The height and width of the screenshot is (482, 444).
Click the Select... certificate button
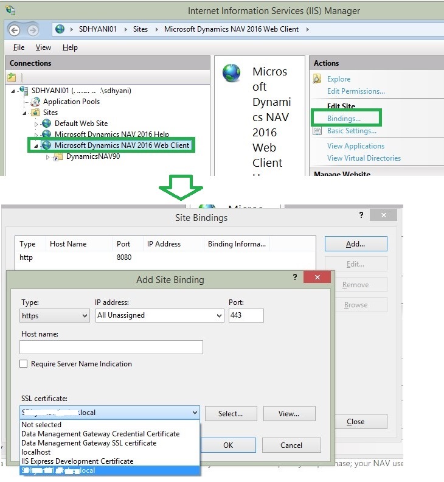click(231, 413)
